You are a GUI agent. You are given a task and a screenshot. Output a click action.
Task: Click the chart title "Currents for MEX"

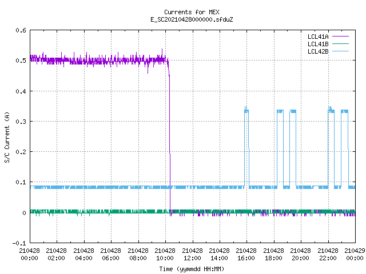192,12
